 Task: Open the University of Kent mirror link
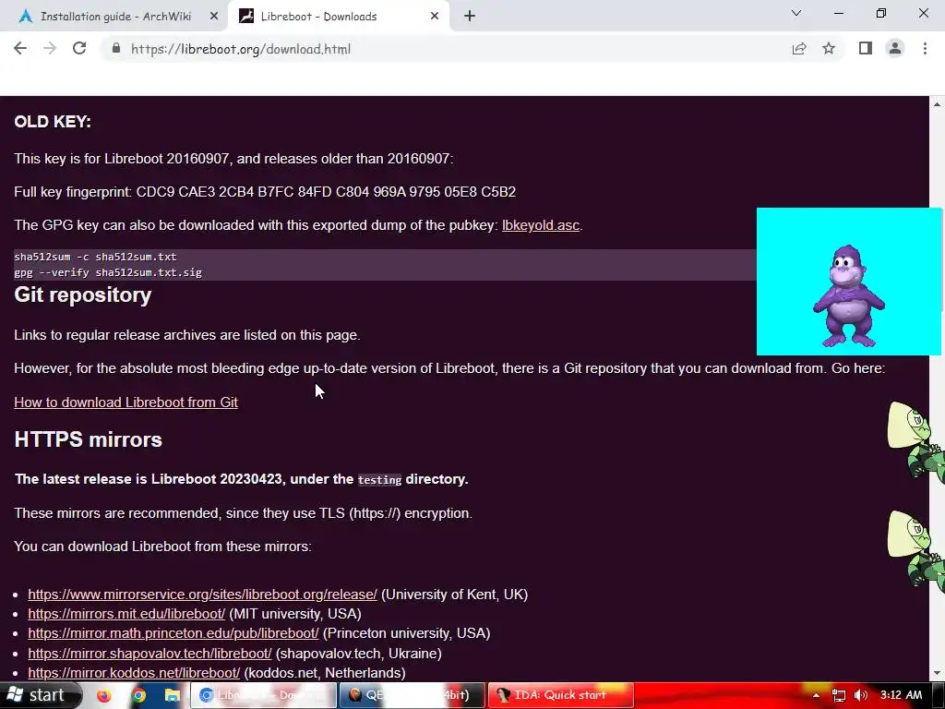pyautogui.click(x=202, y=595)
